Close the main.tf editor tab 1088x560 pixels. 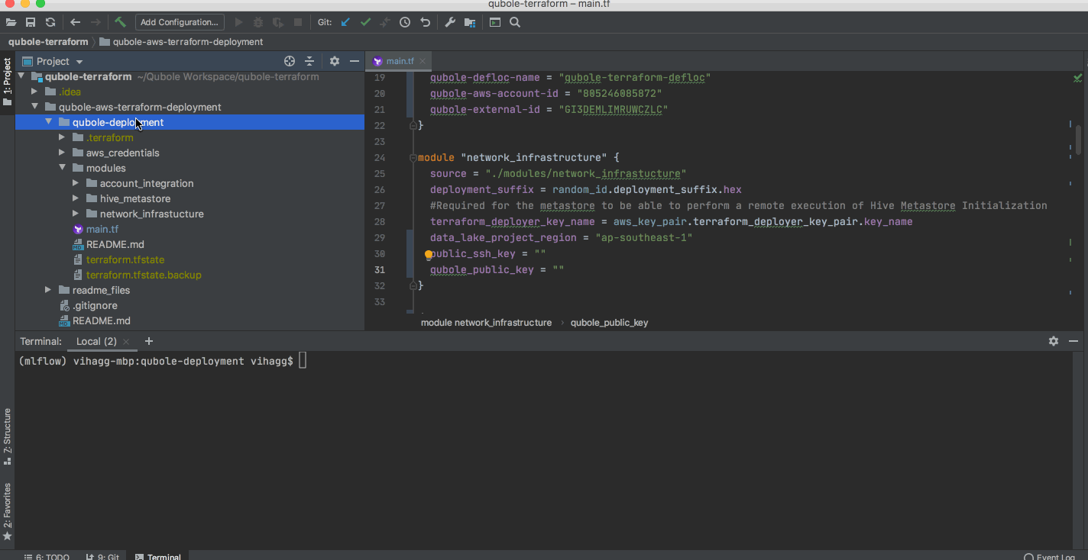coord(423,61)
